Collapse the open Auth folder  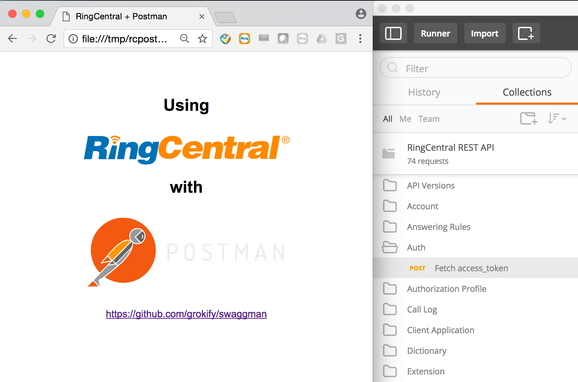[x=475, y=247]
